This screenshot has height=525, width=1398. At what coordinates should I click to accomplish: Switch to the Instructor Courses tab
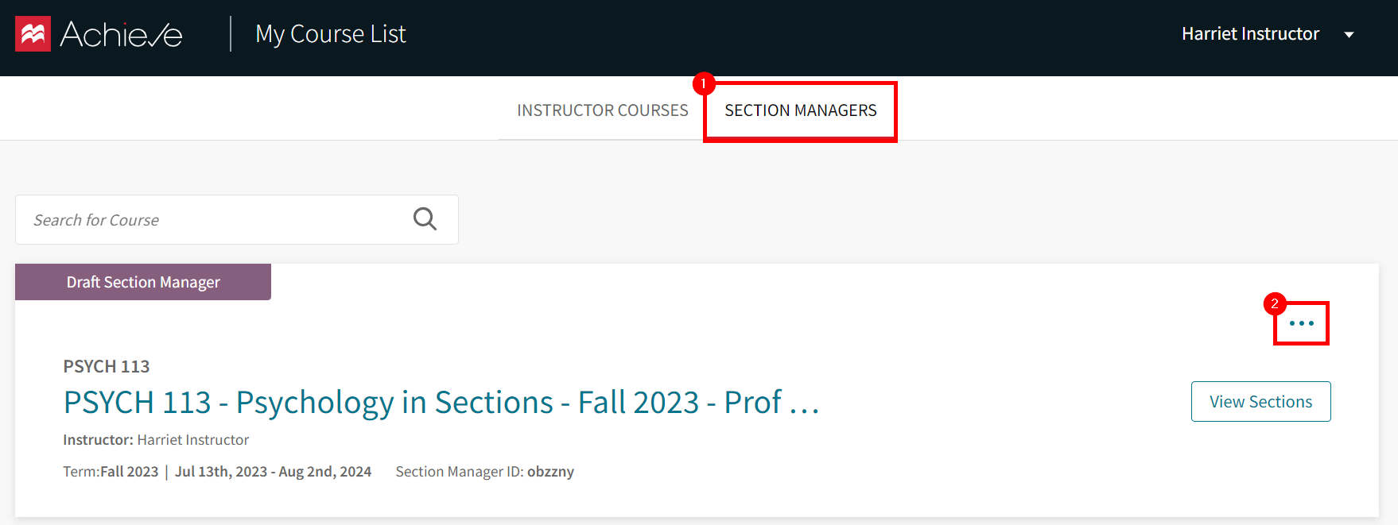[602, 110]
